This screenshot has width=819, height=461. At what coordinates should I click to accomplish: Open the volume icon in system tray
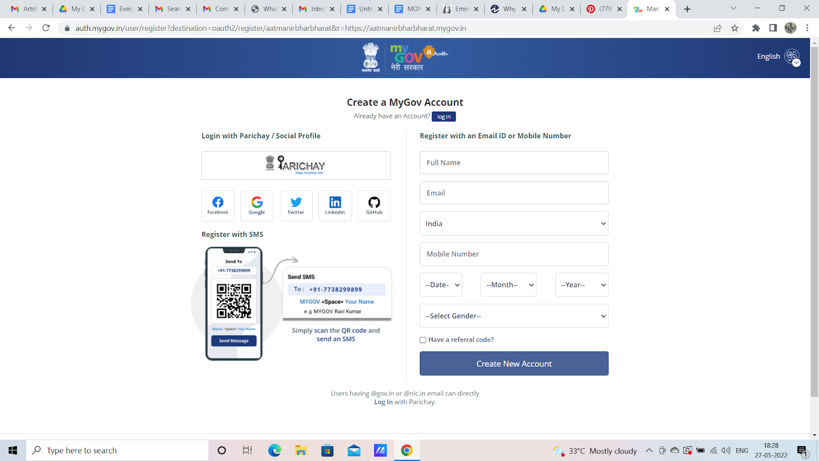(726, 451)
